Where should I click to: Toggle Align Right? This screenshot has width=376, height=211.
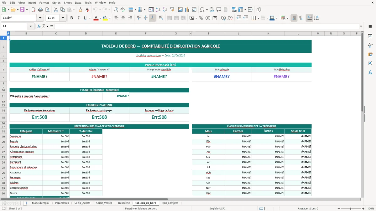click(x=130, y=18)
